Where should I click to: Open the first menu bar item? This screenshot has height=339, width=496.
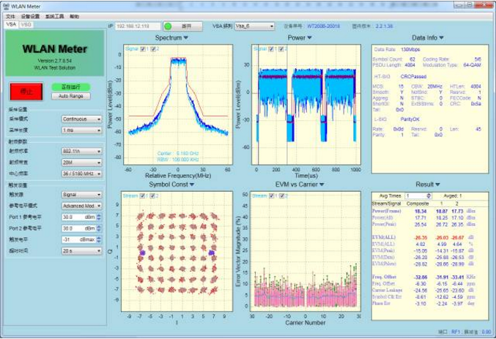(10, 16)
